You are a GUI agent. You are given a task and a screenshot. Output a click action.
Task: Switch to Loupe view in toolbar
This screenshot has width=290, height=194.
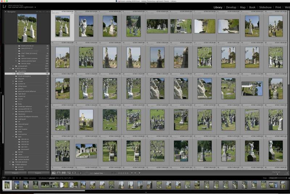click(58, 173)
